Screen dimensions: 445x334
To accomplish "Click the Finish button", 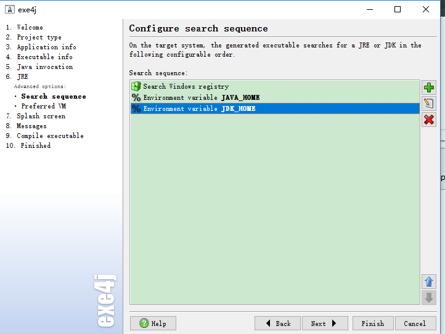I will pos(373,324).
